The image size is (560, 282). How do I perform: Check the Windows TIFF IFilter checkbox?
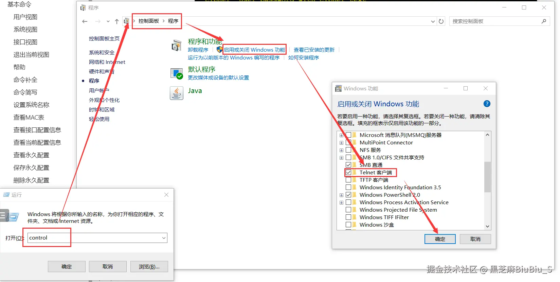point(348,217)
